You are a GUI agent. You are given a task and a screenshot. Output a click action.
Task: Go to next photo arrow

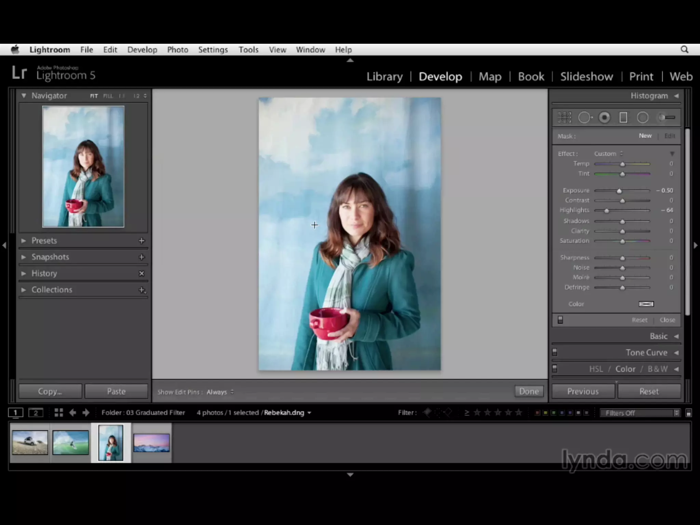click(x=86, y=413)
